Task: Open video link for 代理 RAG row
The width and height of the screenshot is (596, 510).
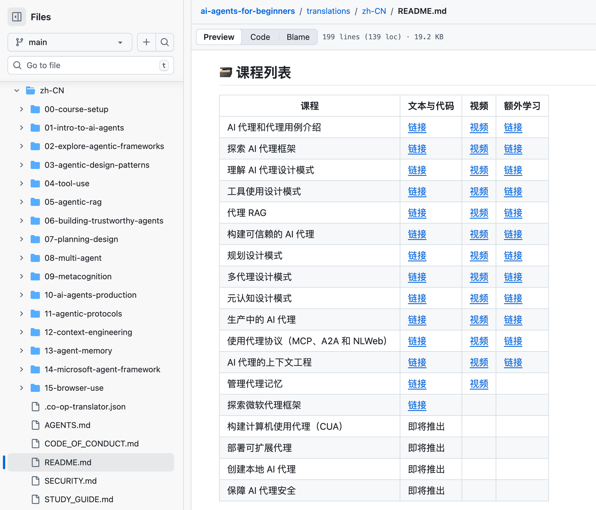Action: pyautogui.click(x=479, y=213)
